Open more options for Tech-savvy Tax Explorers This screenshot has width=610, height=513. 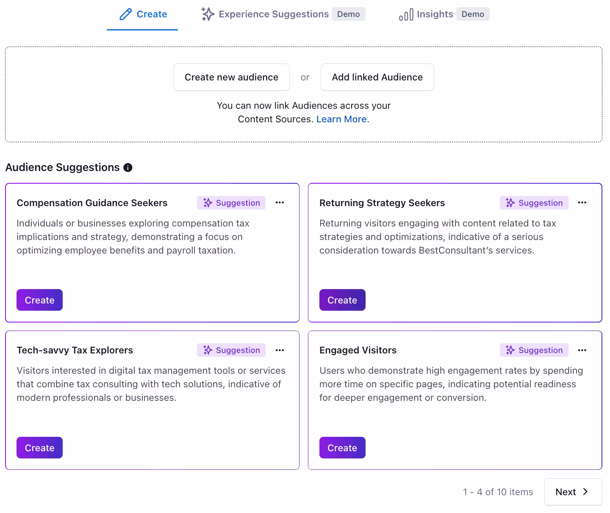pyautogui.click(x=280, y=350)
